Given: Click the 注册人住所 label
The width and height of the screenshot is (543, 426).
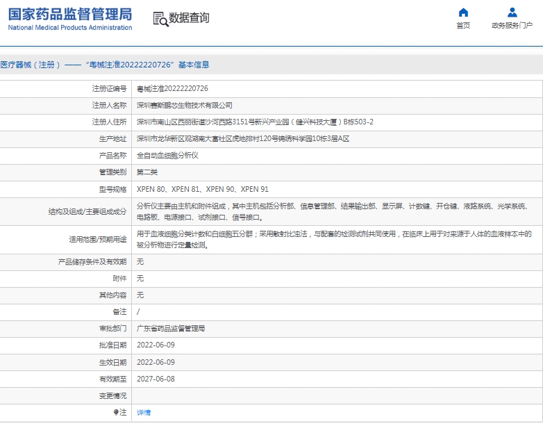Looking at the screenshot, I should pyautogui.click(x=110, y=122).
